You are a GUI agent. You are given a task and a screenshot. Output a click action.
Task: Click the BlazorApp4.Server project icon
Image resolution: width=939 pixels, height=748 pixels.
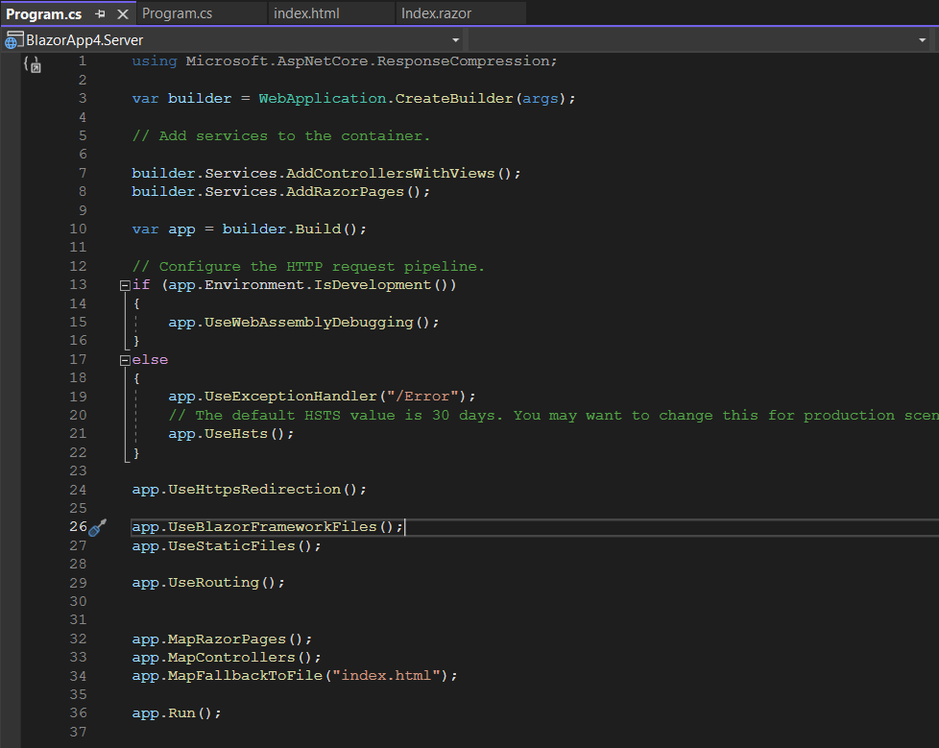coord(13,40)
